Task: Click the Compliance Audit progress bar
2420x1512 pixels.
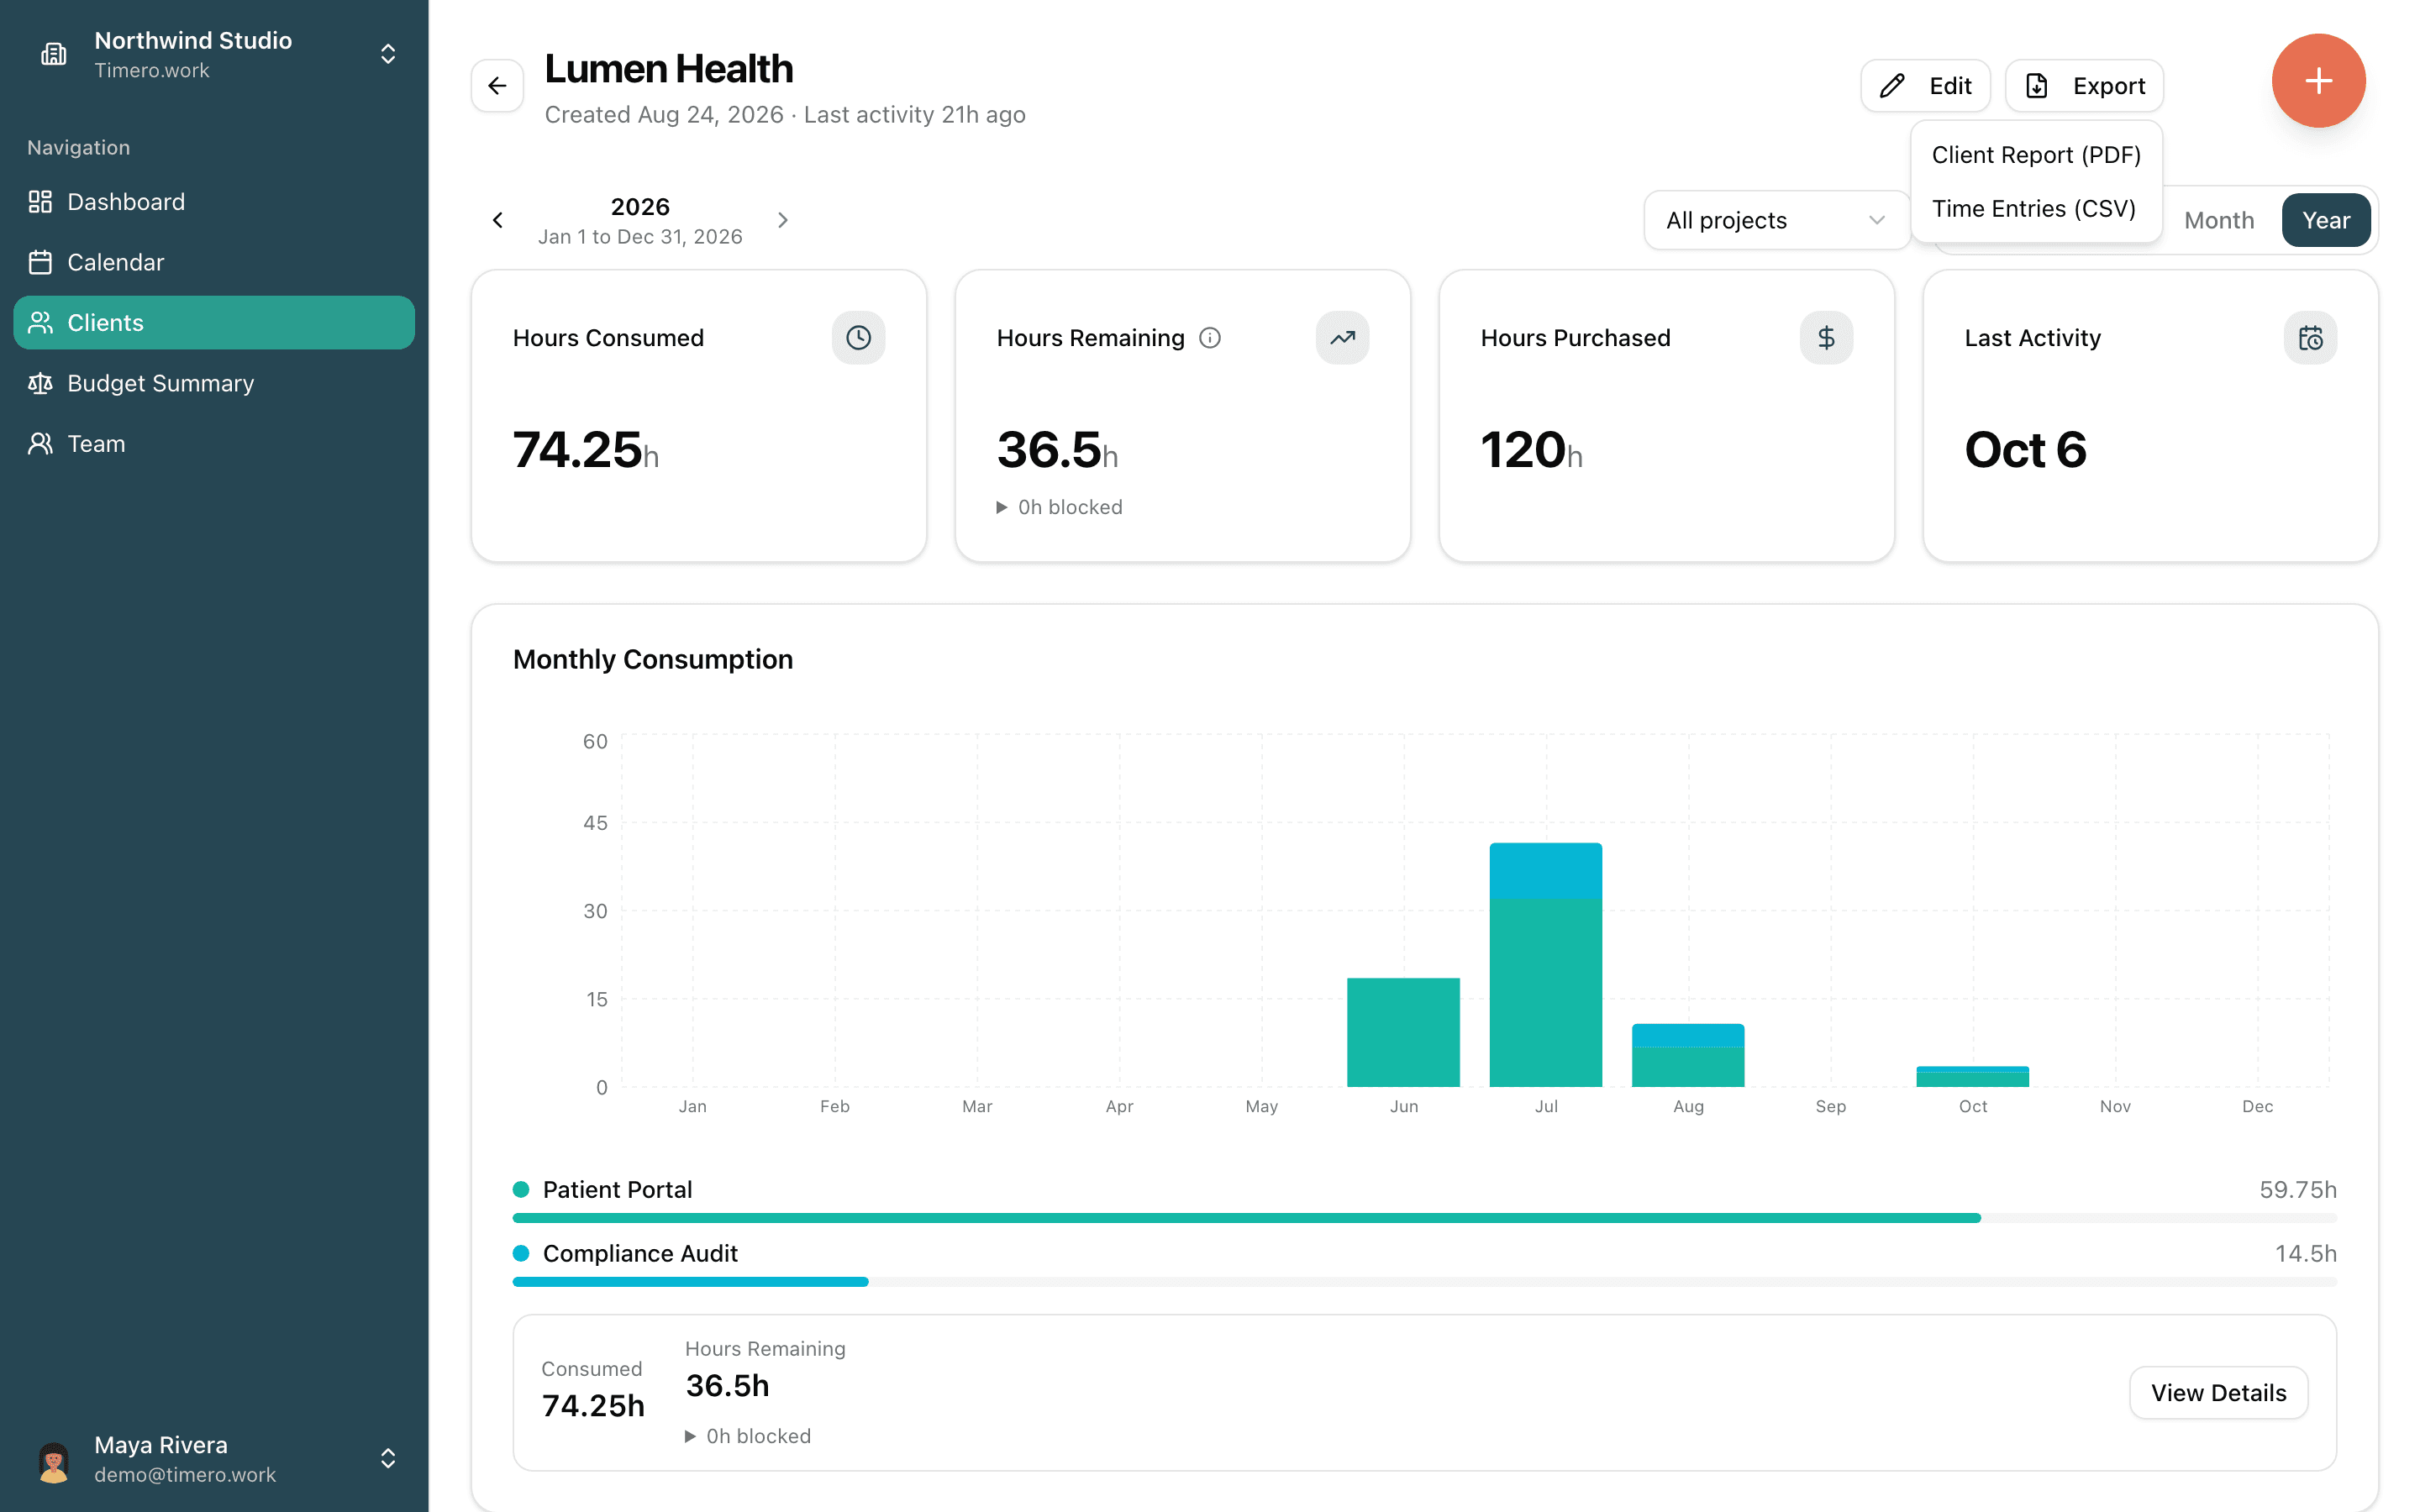Action: coord(1424,1282)
